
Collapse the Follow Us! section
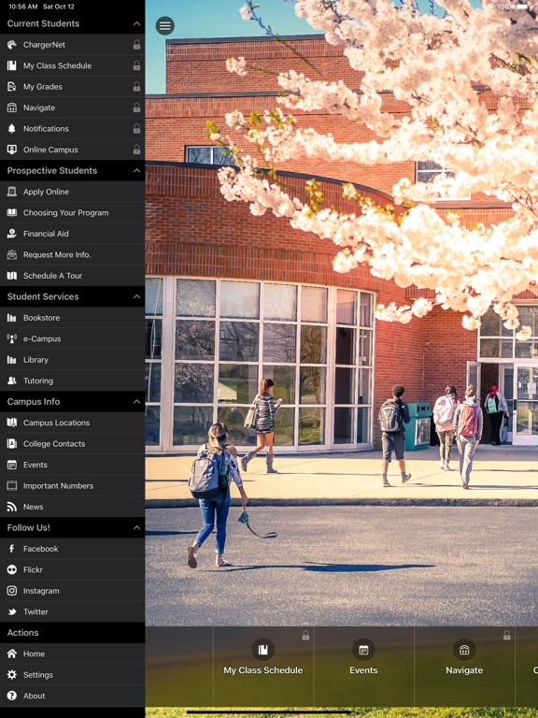(x=136, y=527)
